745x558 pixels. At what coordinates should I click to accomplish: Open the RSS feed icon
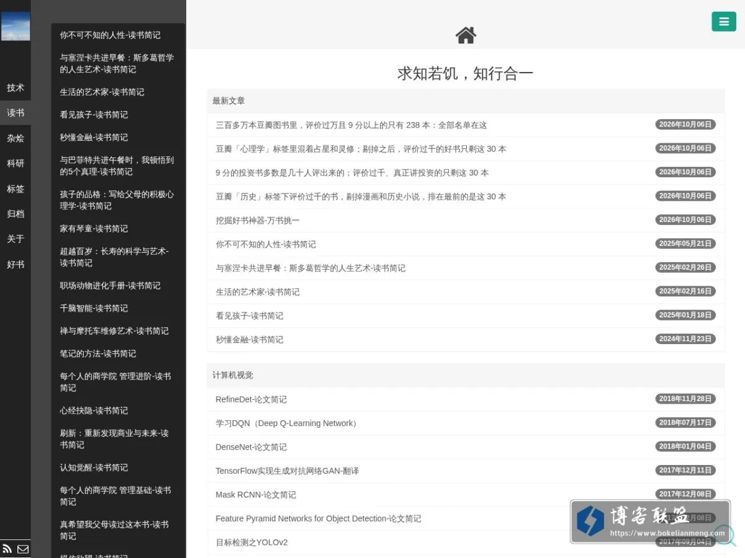click(7, 549)
